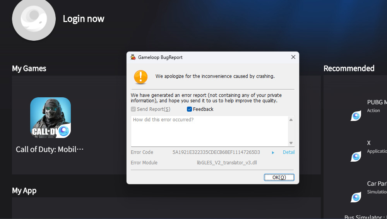
Task: Click the X application icon in Recommended
Action: point(356,156)
